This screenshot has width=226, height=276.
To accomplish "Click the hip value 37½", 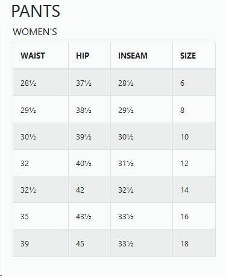I will point(84,83).
